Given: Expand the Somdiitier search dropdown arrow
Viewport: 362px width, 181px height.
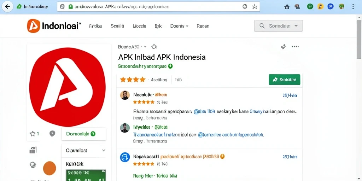Looking at the screenshot, I should click(x=296, y=26).
